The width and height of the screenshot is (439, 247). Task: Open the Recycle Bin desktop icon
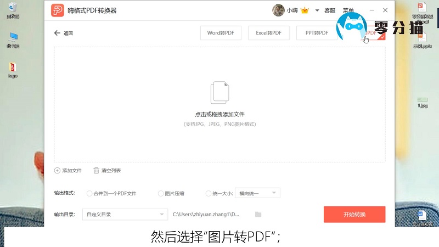pyautogui.click(x=13, y=10)
